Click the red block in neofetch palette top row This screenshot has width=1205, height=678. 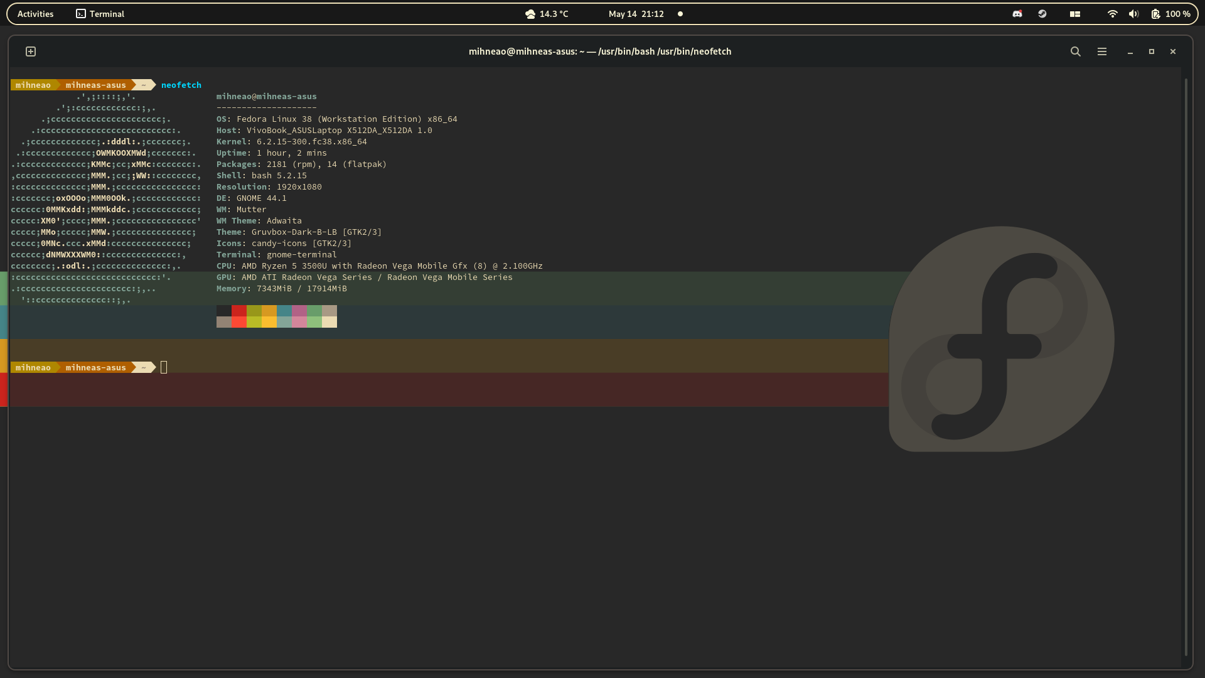pyautogui.click(x=239, y=311)
